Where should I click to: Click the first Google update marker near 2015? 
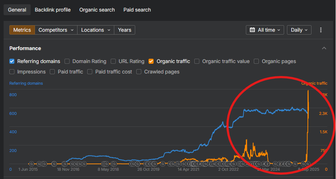[31, 164]
